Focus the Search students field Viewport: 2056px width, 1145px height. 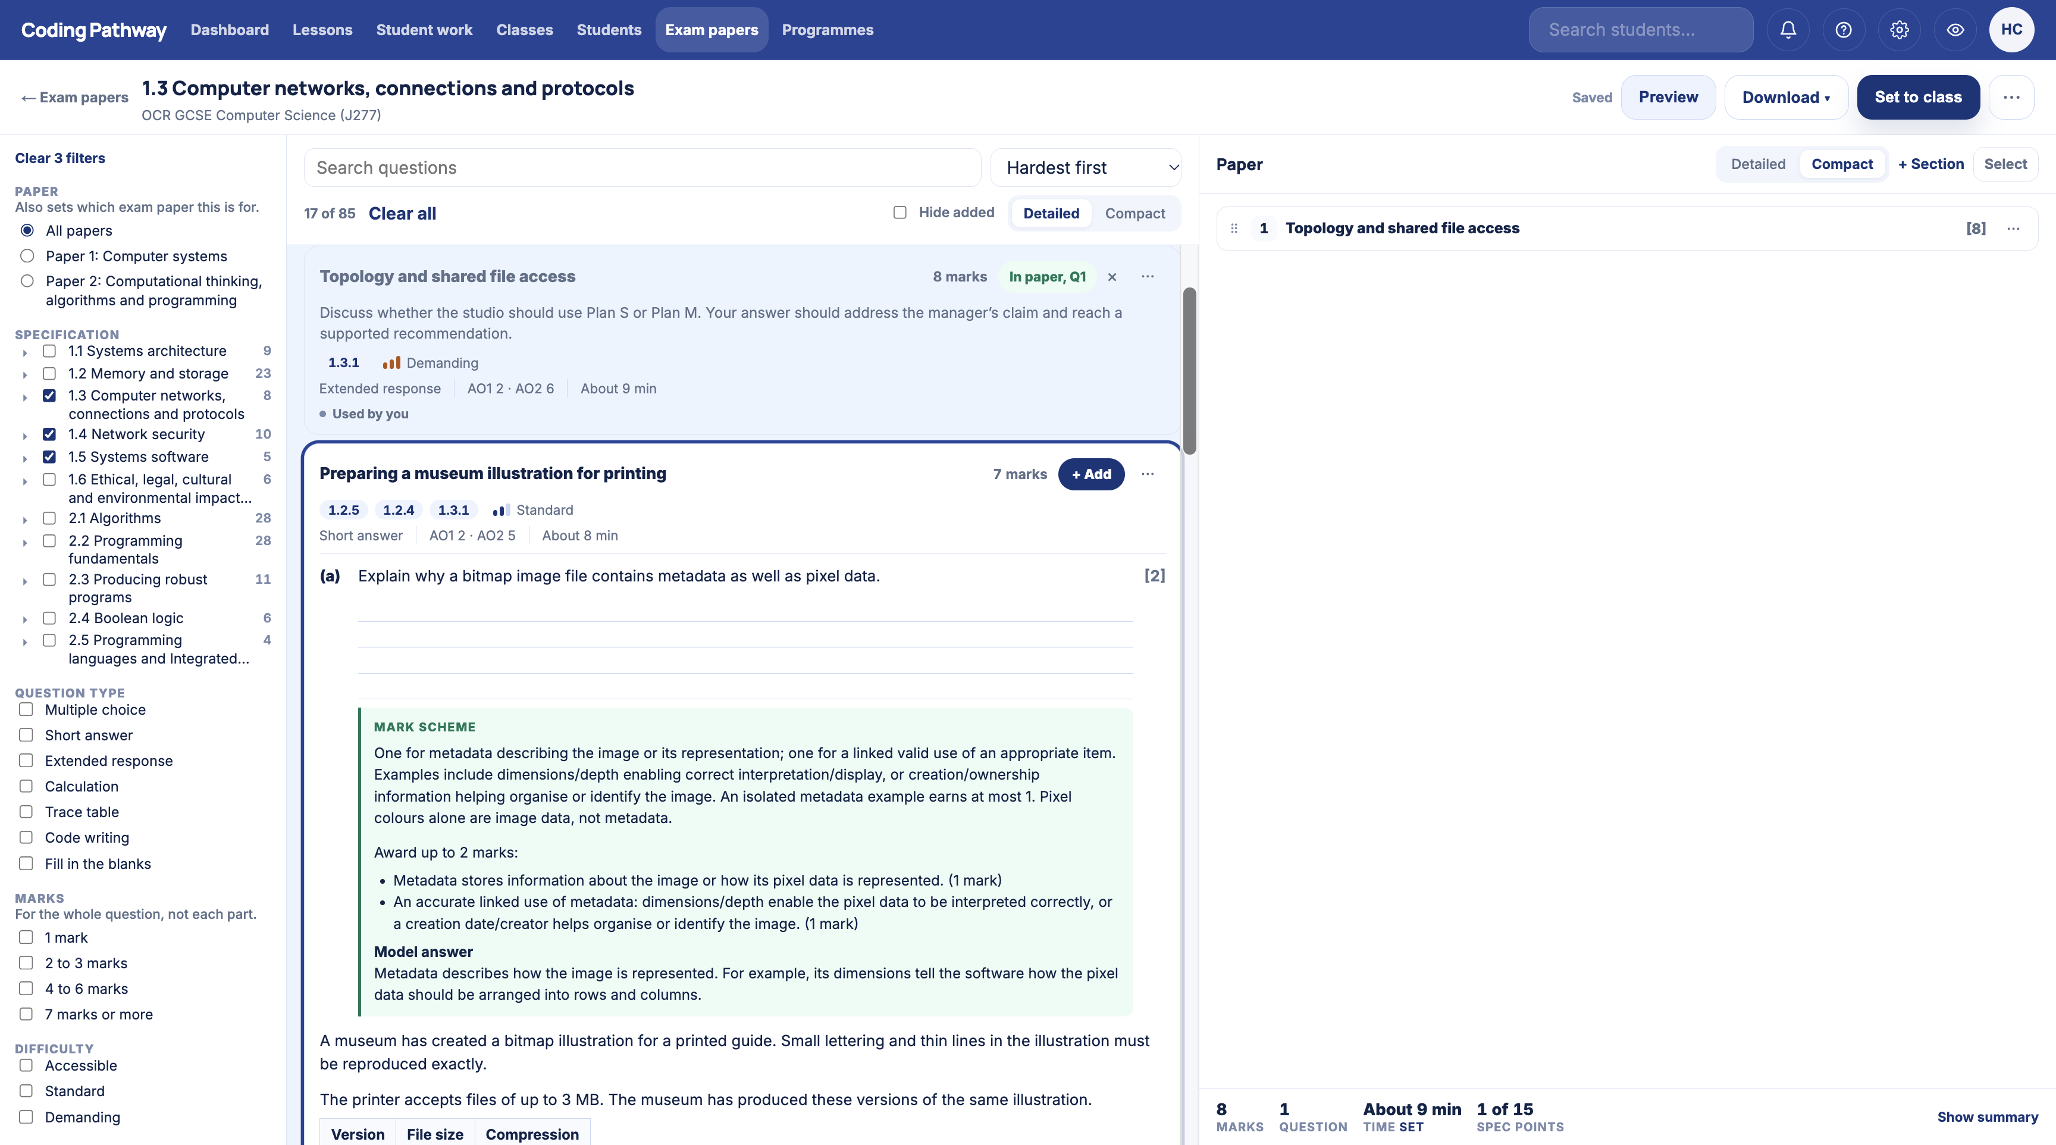[x=1641, y=30]
